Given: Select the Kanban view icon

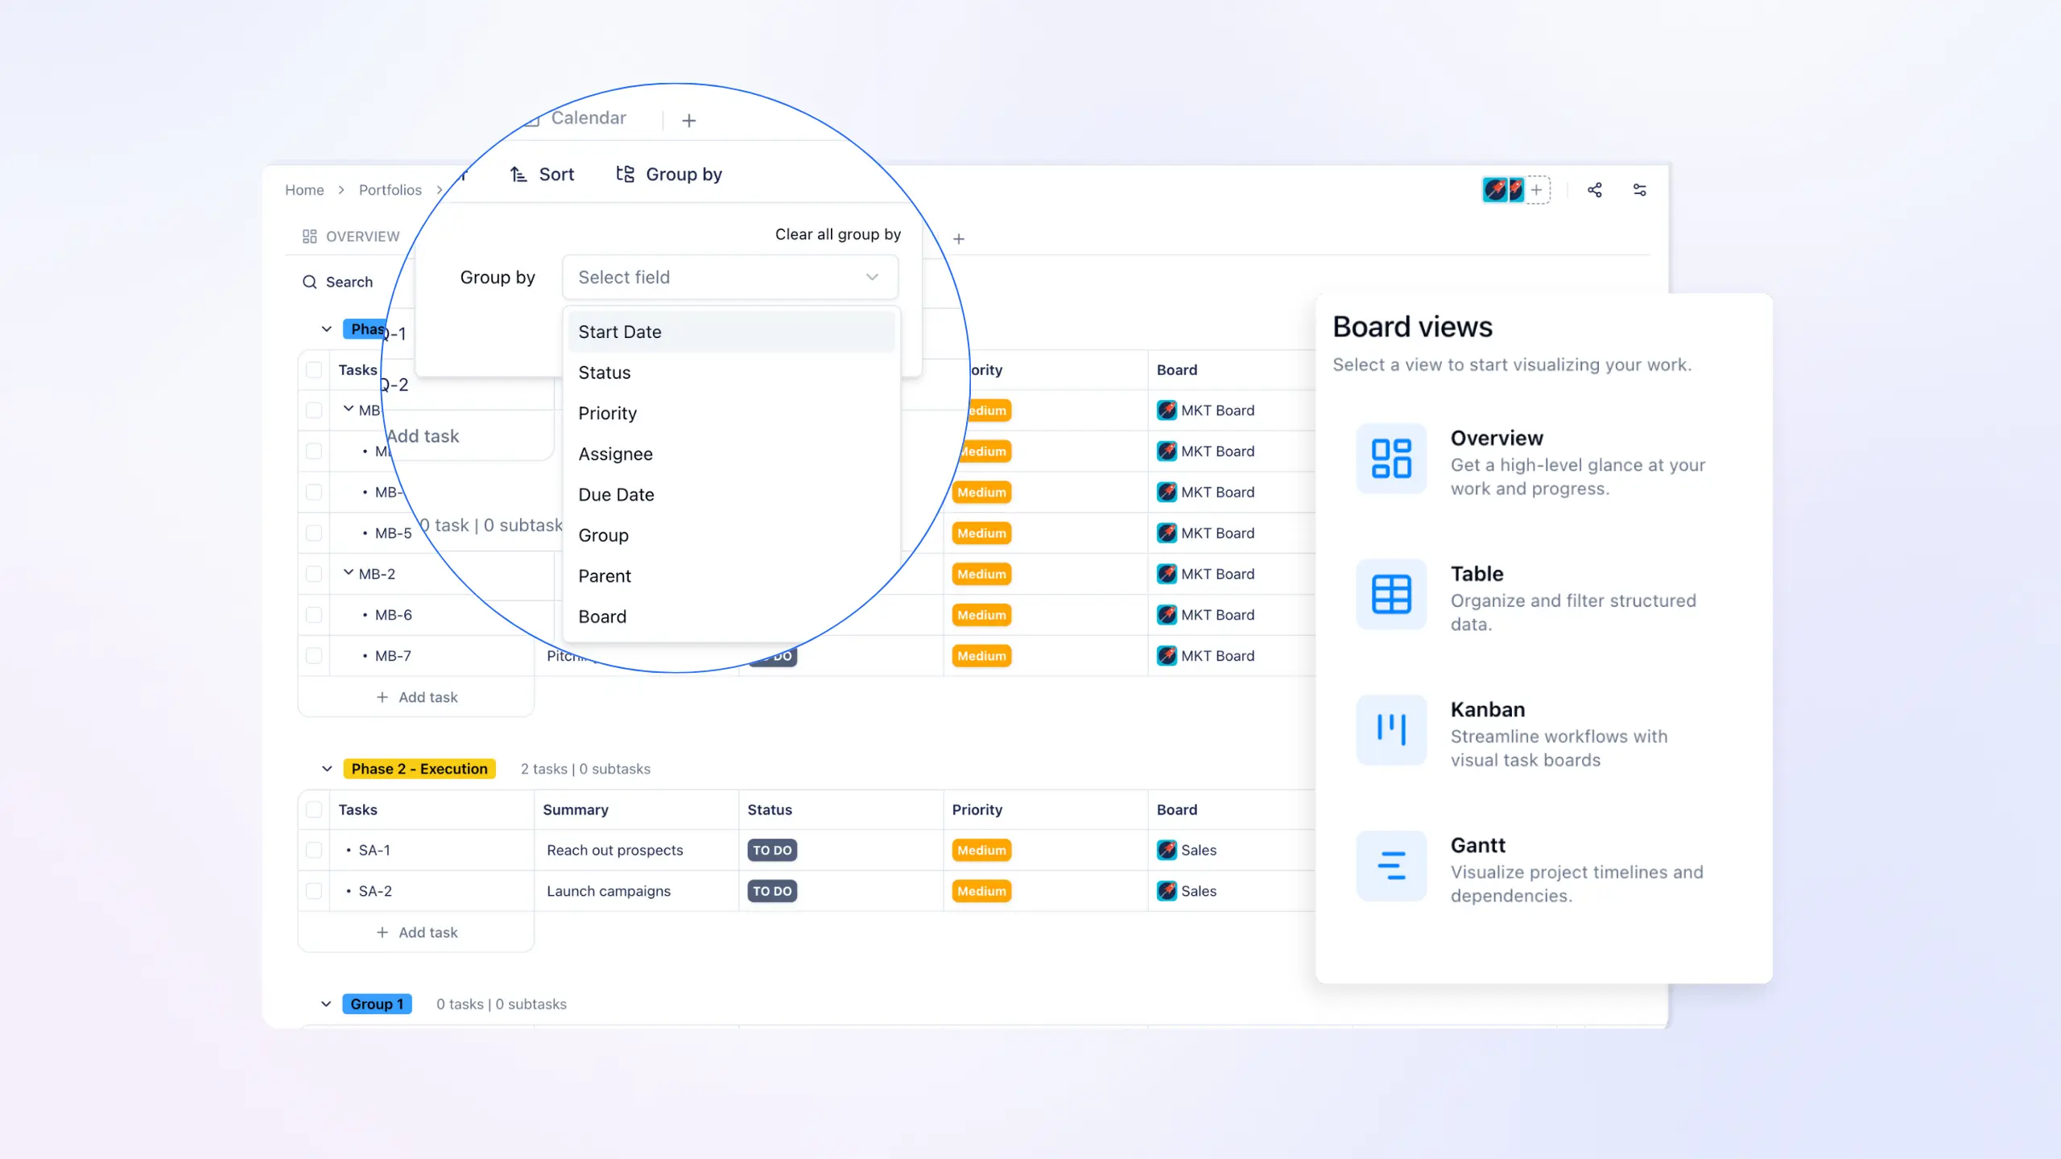Looking at the screenshot, I should (x=1391, y=729).
